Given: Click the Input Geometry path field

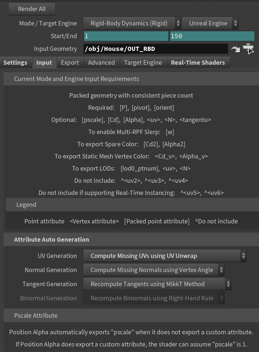Looking at the screenshot, I should point(156,49).
